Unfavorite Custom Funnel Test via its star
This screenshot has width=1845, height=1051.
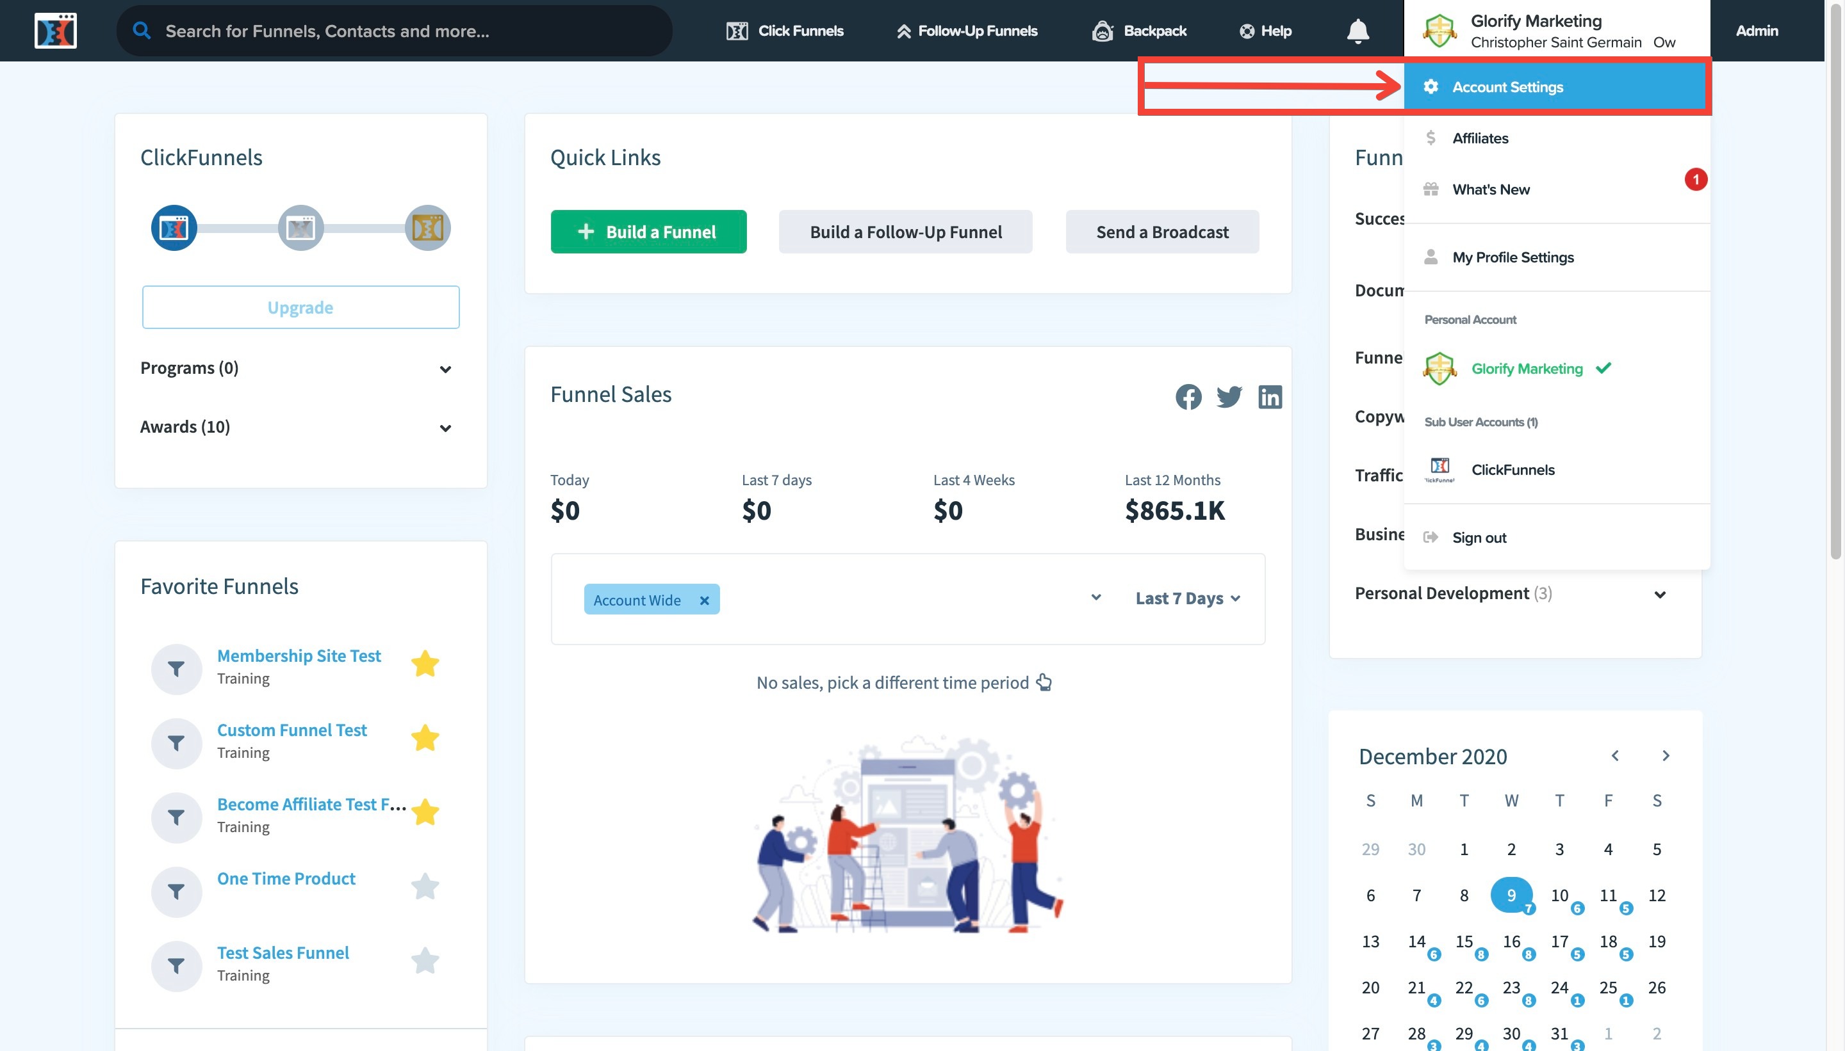tap(425, 739)
